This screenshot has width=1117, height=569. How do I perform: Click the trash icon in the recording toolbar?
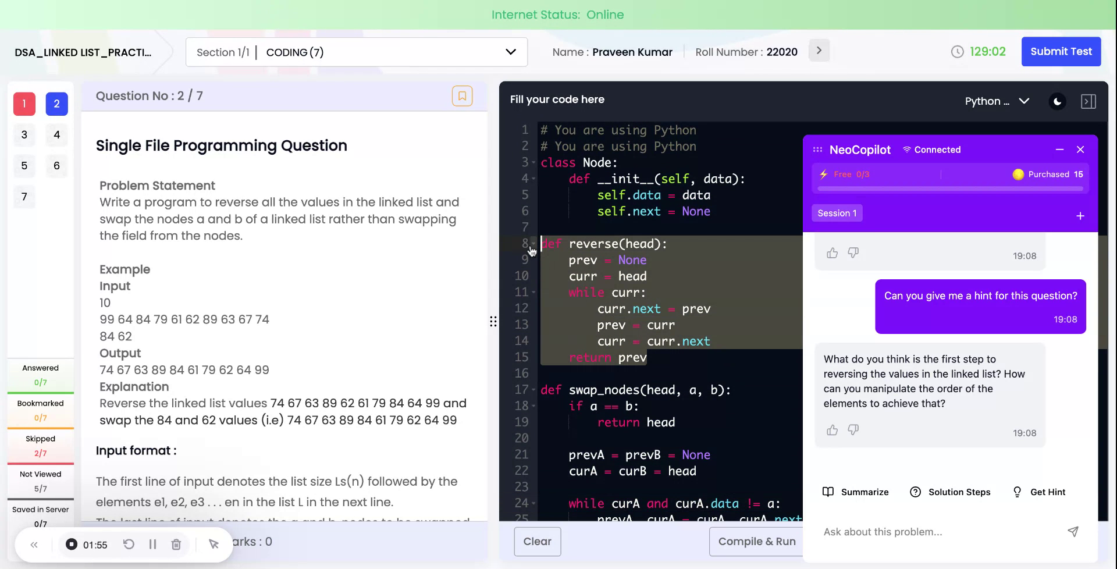(176, 544)
